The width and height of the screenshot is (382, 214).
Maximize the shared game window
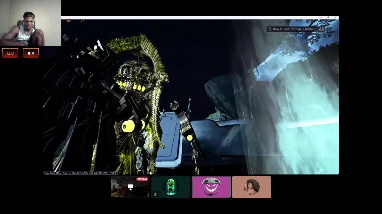click(328, 18)
